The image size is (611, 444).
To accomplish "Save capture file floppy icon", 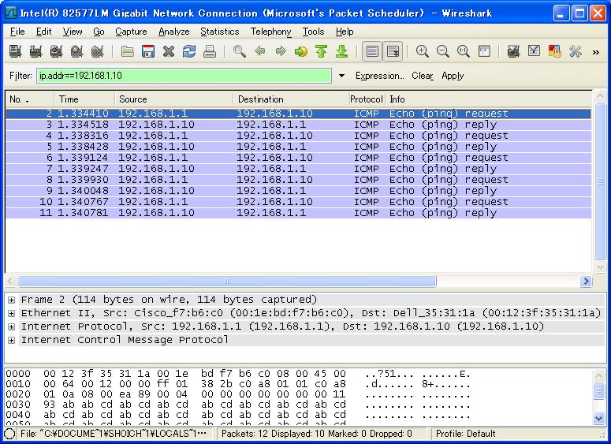I will 148,51.
